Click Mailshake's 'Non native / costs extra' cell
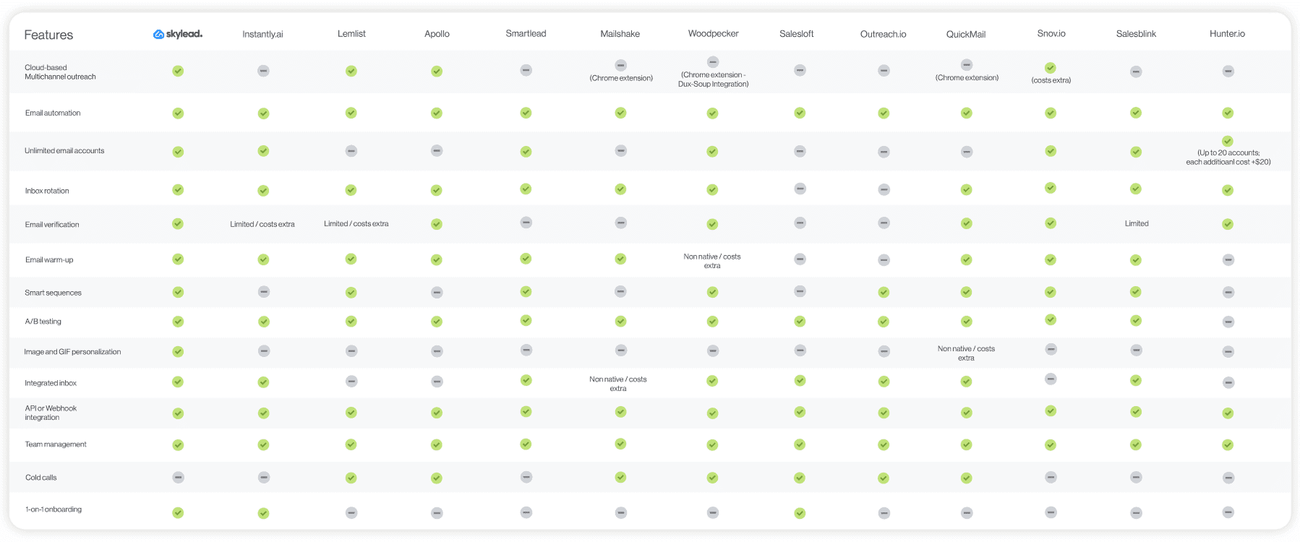The height and width of the screenshot is (542, 1300). (618, 384)
